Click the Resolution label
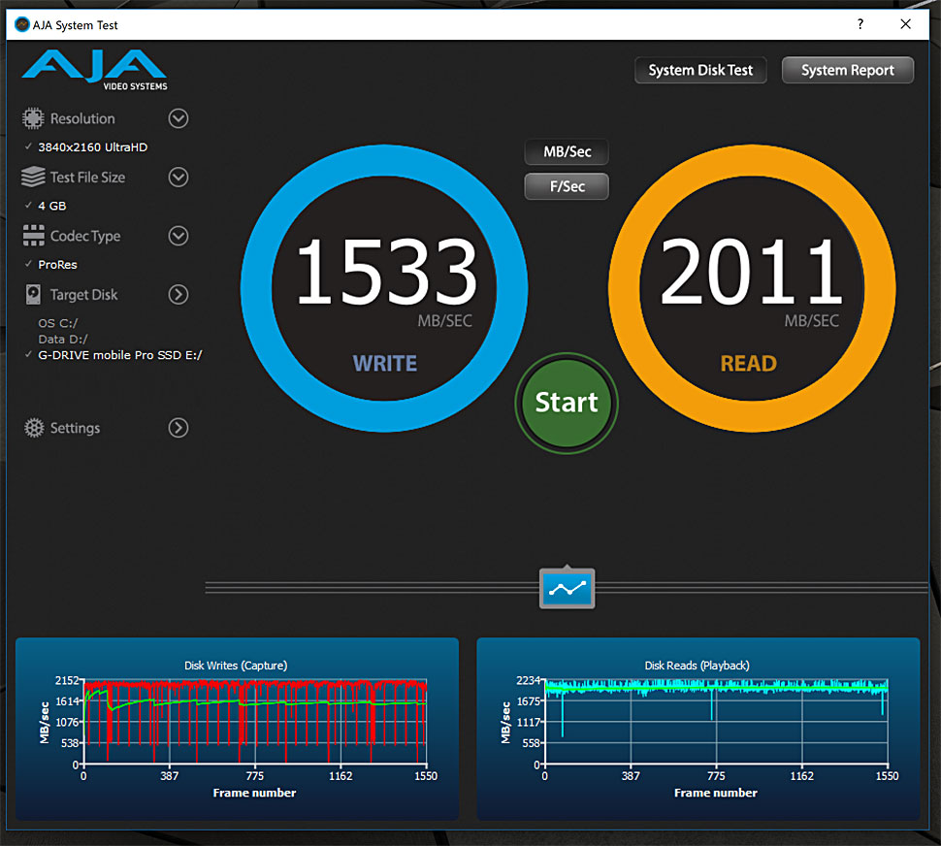The image size is (941, 846). [x=82, y=118]
